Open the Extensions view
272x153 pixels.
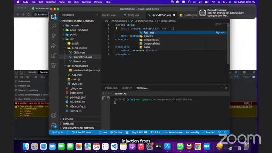tap(54, 56)
